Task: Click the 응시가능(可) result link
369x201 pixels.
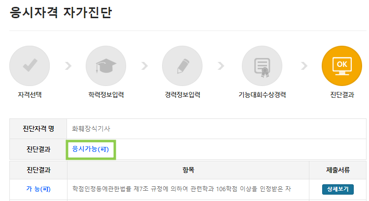Action: (90, 149)
